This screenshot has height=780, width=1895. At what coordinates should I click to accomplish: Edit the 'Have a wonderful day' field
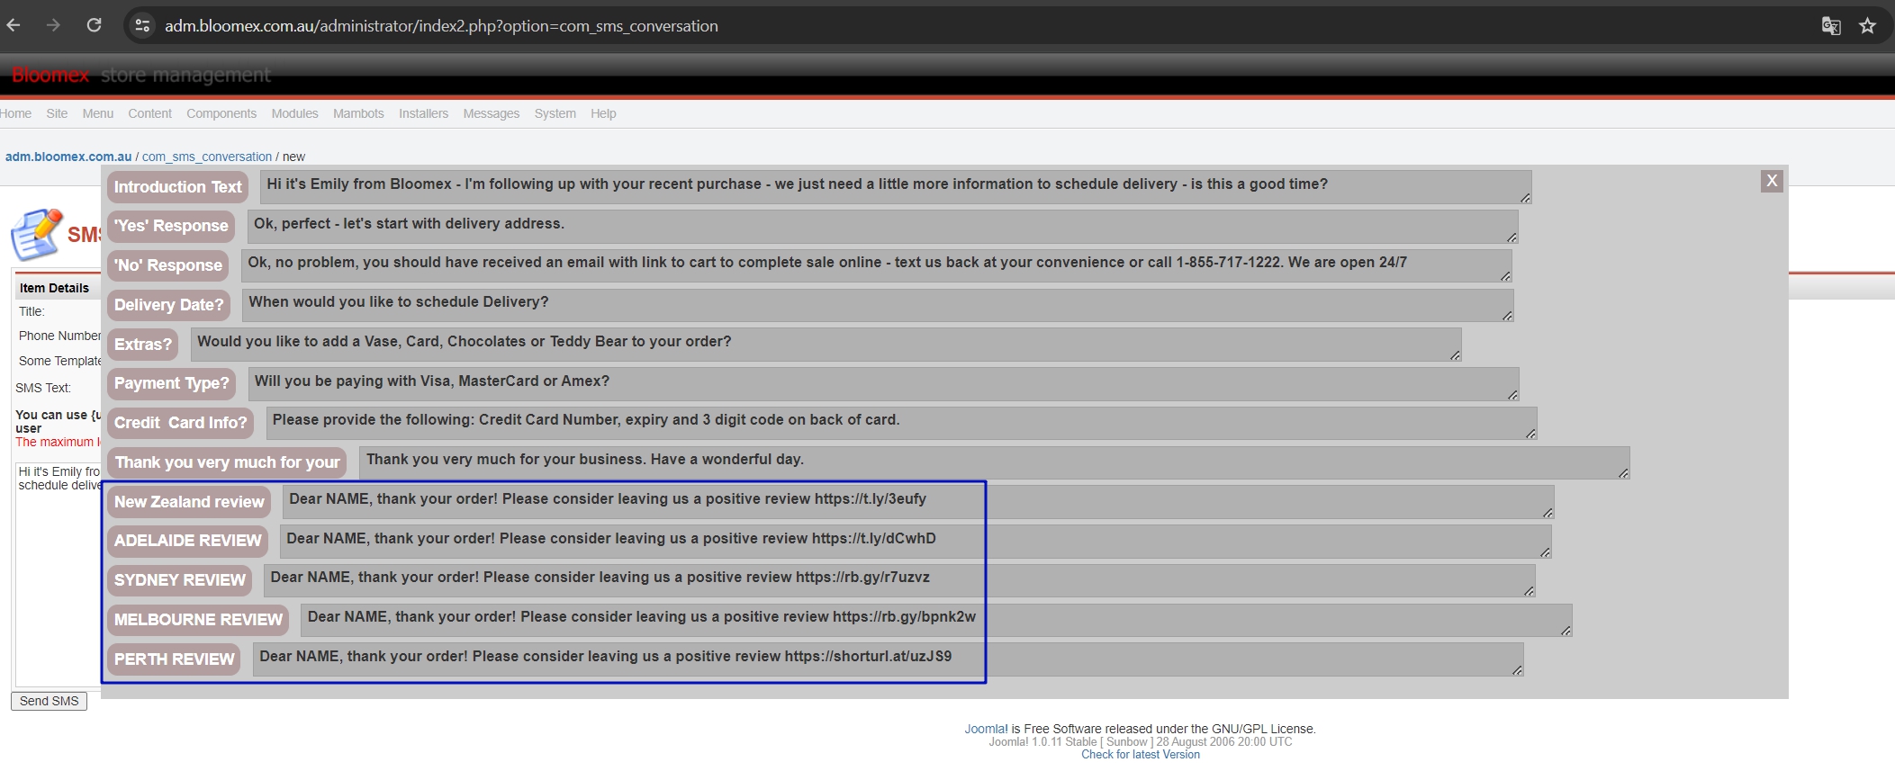[994, 462]
